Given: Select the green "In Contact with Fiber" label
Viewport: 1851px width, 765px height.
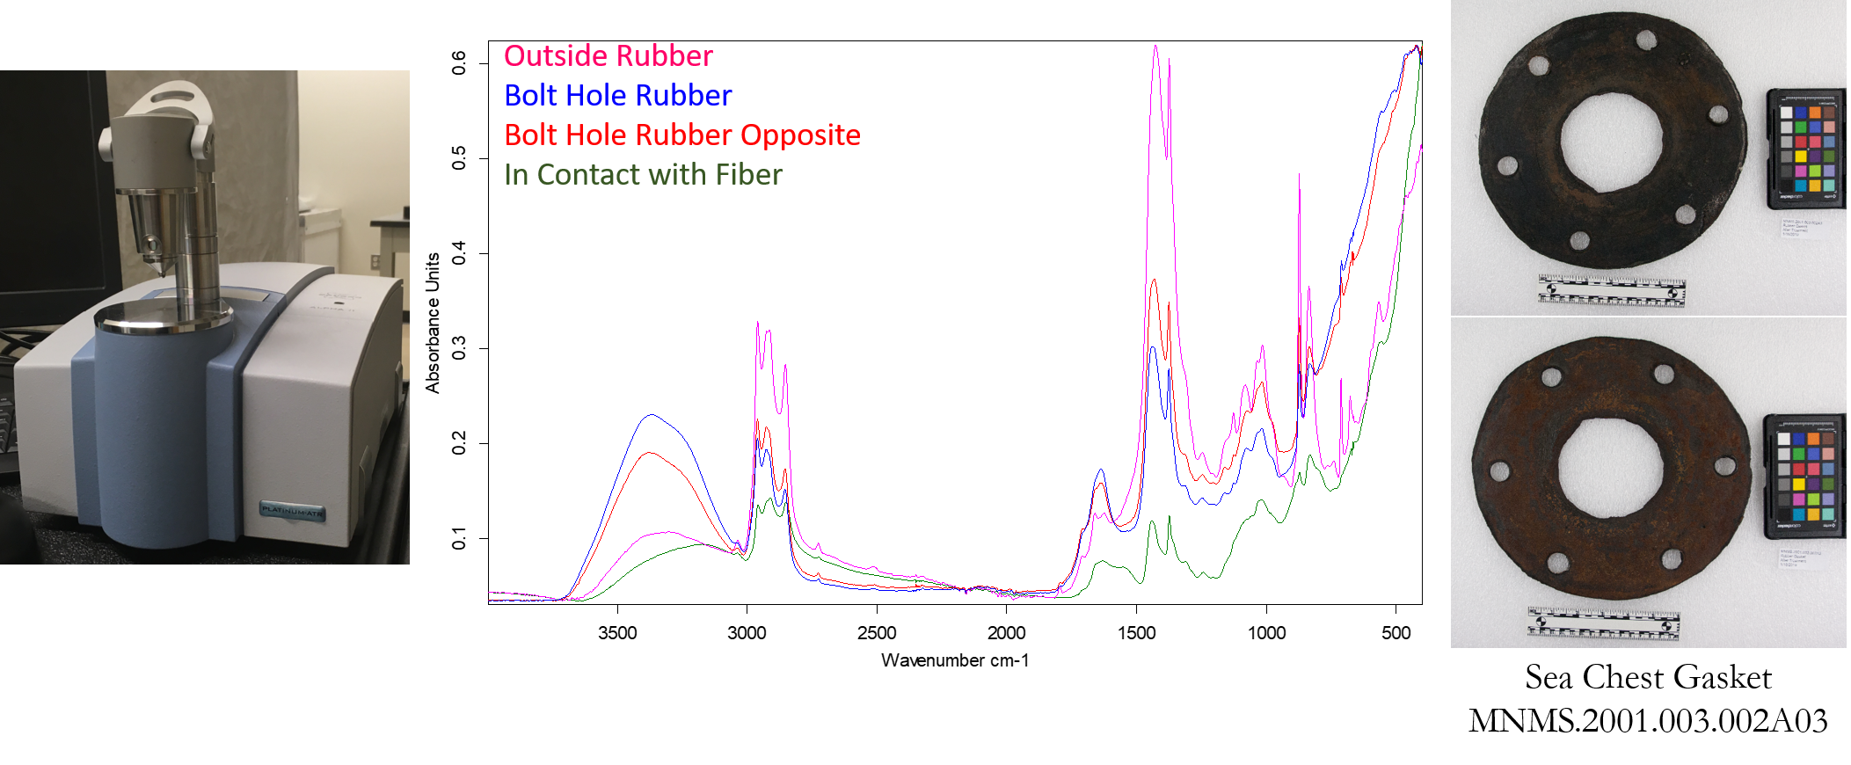Looking at the screenshot, I should click(643, 175).
